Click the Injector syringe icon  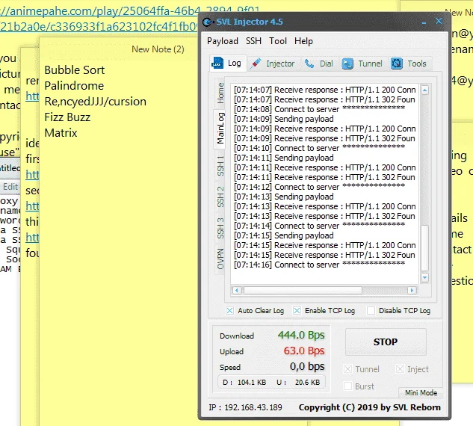tap(256, 64)
